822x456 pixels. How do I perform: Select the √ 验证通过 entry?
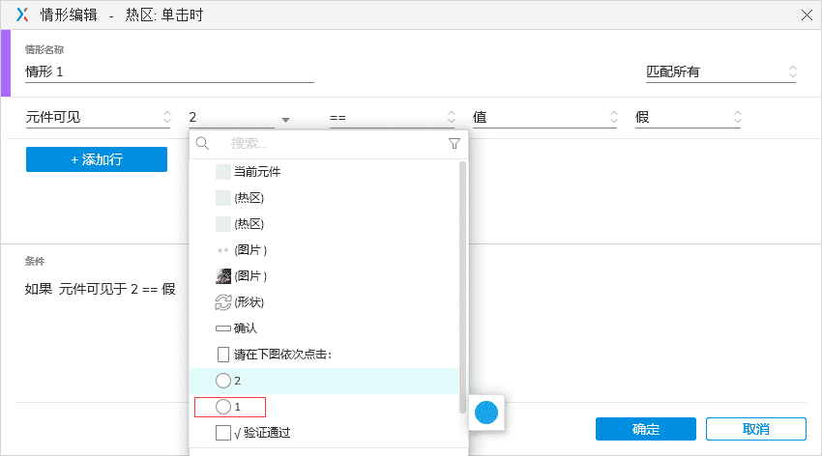click(323, 433)
